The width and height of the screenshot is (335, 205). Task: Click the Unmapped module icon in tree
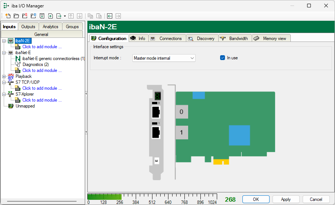pyautogui.click(x=11, y=106)
